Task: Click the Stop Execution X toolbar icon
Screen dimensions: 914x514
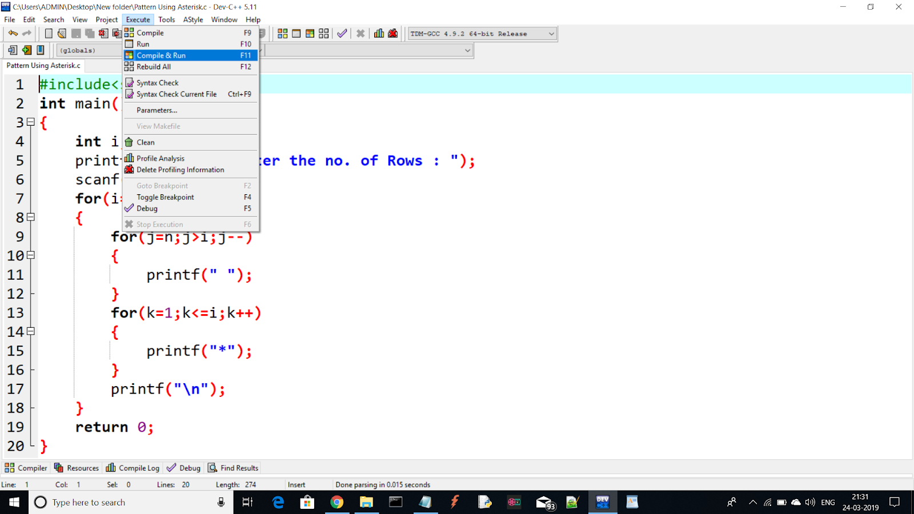Action: click(x=360, y=34)
